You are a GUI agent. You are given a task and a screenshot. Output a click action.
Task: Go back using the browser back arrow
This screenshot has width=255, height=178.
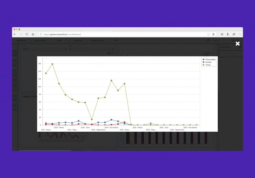coord(15,34)
